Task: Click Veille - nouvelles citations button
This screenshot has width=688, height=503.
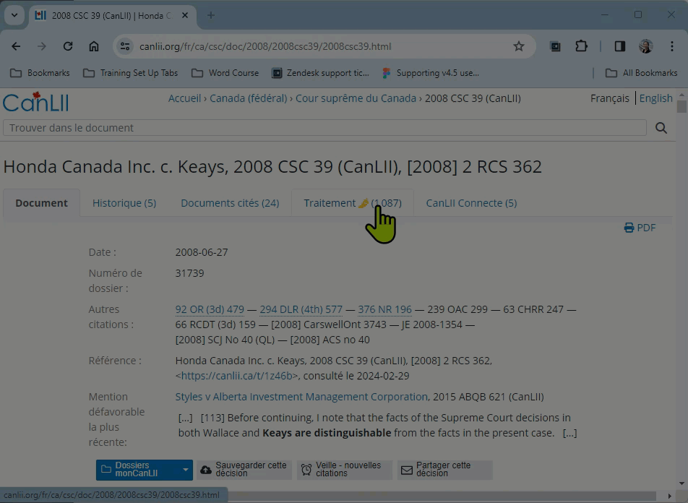Action: tap(344, 470)
